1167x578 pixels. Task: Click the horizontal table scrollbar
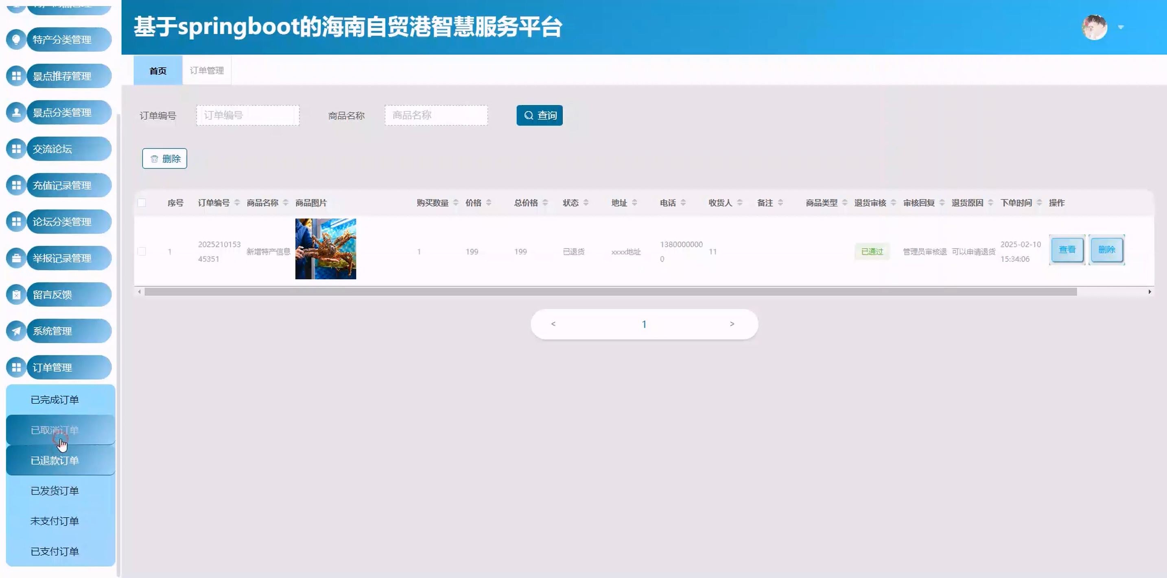(610, 292)
